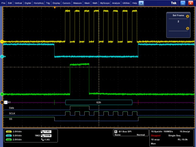
Task: Select the green channel 4 ground marker
Action: coord(2,94)
